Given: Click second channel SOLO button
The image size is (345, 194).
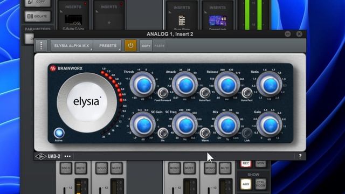Looking at the screenshot, I should pyautogui.click(x=101, y=168).
